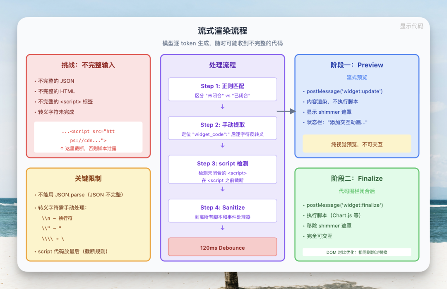Select the 流式预览 subtitle

tap(357, 77)
